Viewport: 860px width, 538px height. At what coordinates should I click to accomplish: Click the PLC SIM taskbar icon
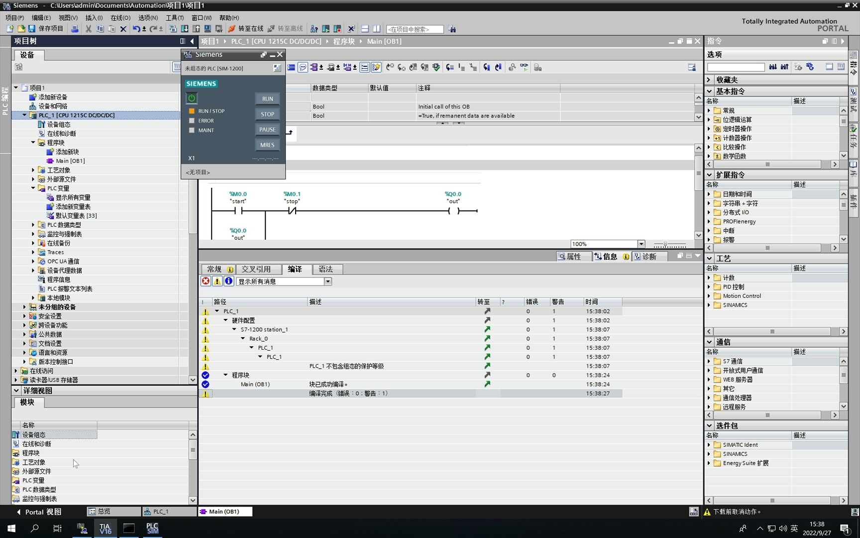tap(152, 528)
